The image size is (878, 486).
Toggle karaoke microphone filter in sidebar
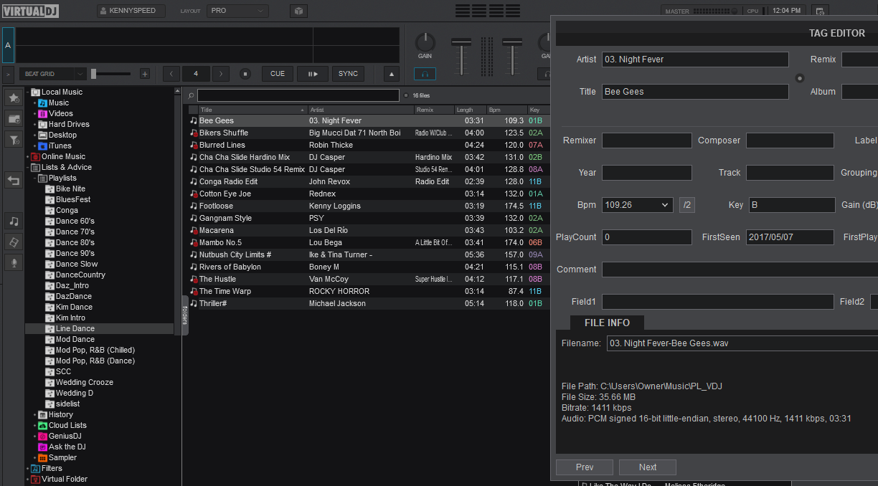pyautogui.click(x=13, y=263)
